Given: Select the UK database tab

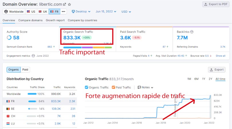Looking at the screenshot, I should coord(43,11).
